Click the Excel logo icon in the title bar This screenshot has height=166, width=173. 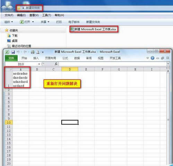click(7, 52)
